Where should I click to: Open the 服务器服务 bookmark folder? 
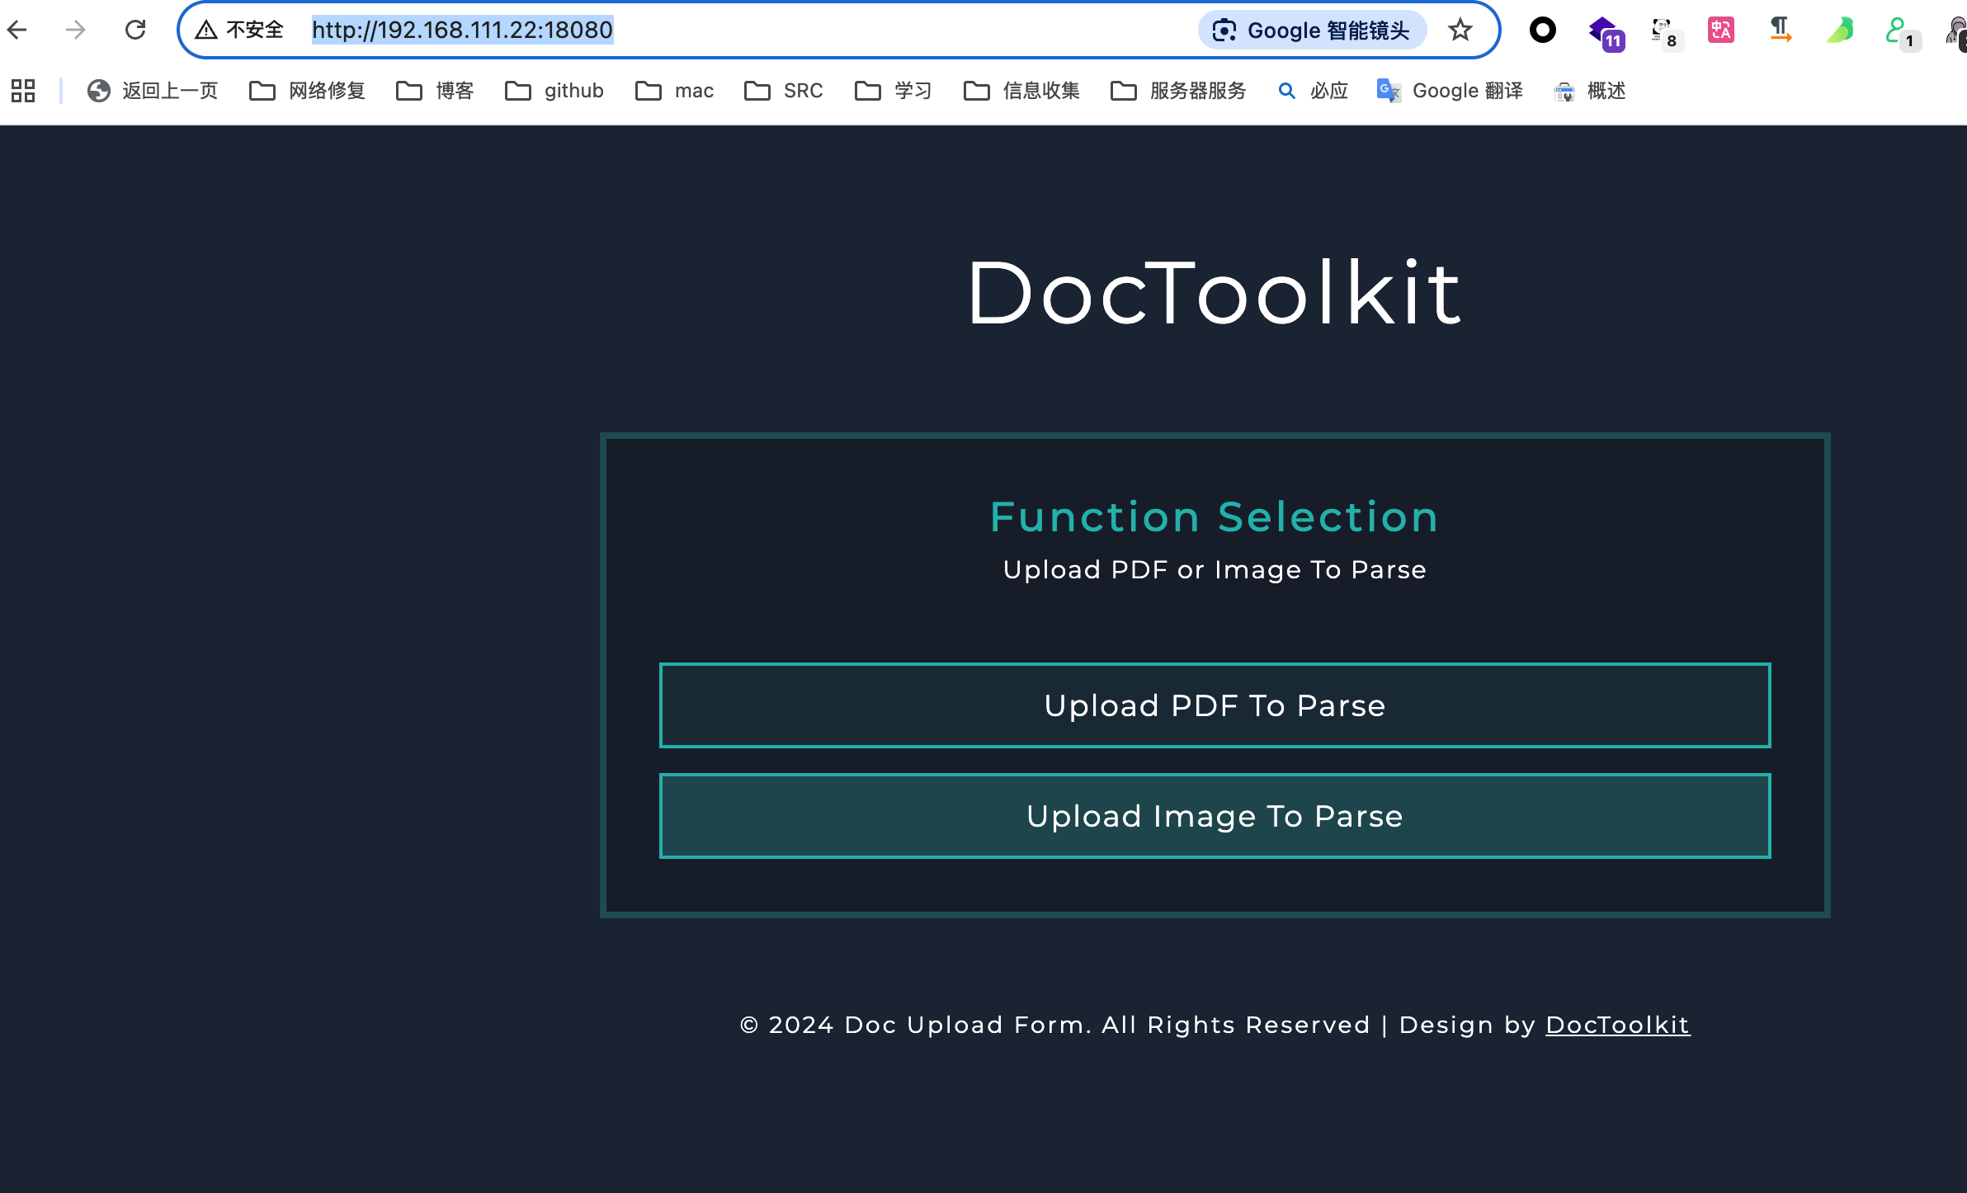click(x=1178, y=91)
